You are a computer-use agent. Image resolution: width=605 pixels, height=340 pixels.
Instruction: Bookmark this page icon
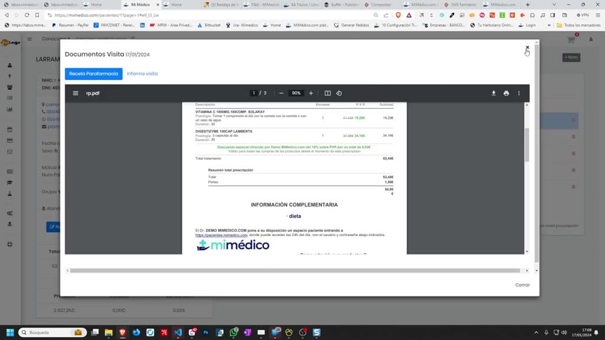[x=37, y=15]
